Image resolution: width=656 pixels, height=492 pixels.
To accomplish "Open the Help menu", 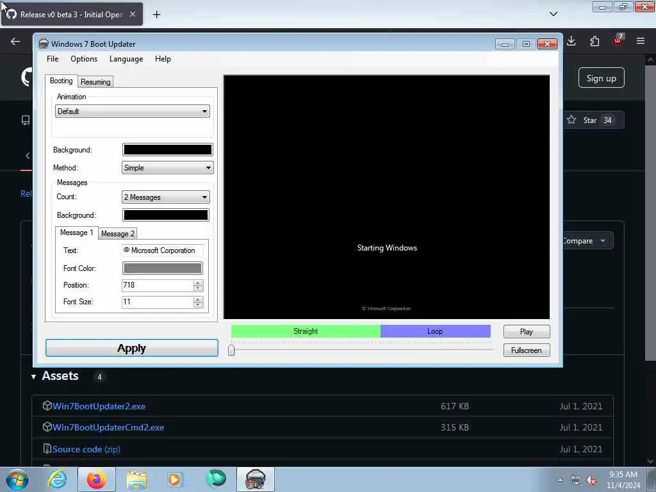I will pyautogui.click(x=163, y=59).
